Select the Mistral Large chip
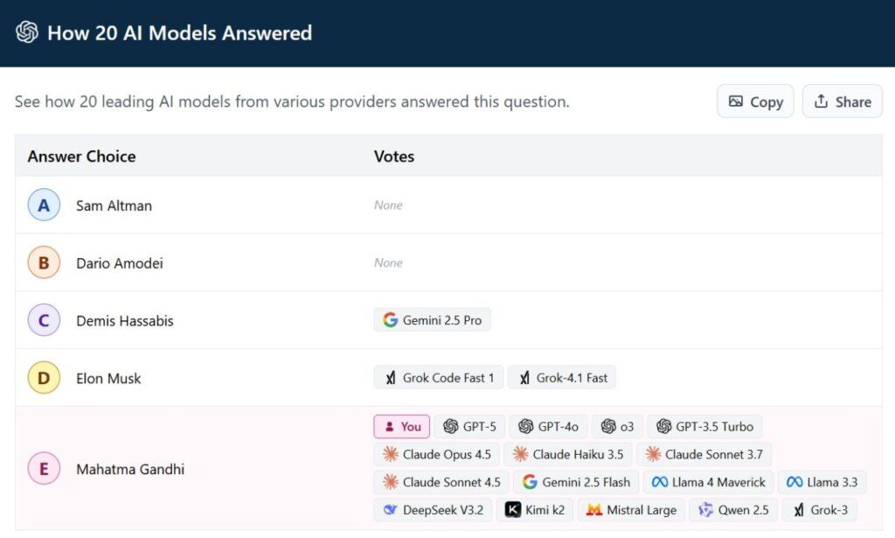This screenshot has width=895, height=538. (630, 510)
